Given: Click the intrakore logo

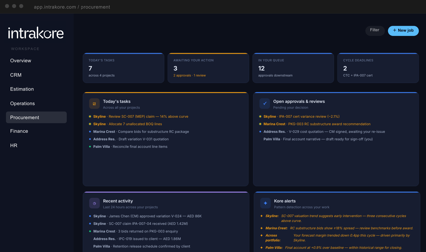Looking at the screenshot, I should click(x=36, y=33).
